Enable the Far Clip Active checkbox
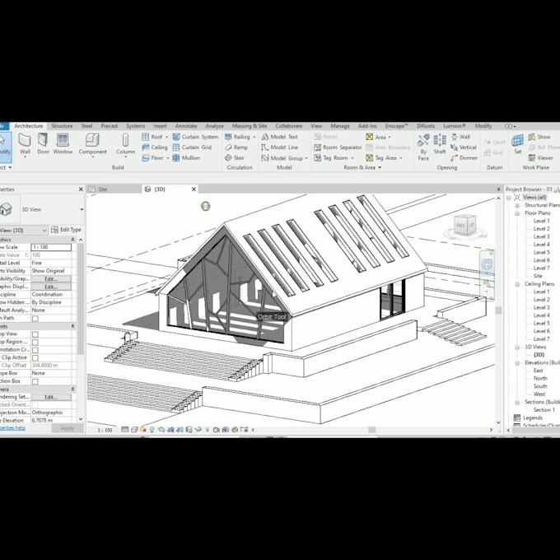 [x=35, y=358]
